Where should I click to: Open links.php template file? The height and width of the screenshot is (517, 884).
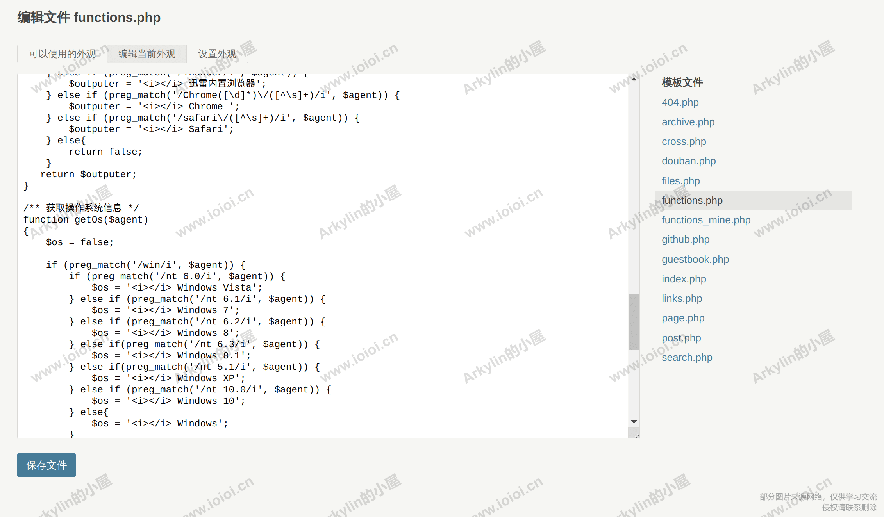[682, 298]
